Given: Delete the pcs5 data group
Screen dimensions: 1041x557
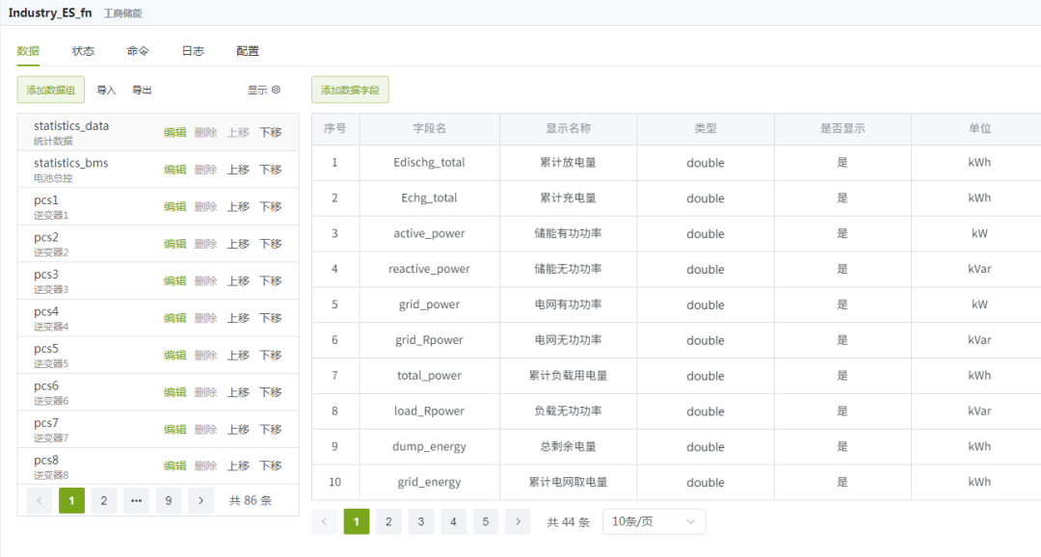Looking at the screenshot, I should point(206,356).
